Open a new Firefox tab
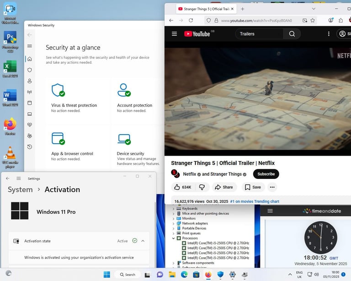 click(x=242, y=9)
